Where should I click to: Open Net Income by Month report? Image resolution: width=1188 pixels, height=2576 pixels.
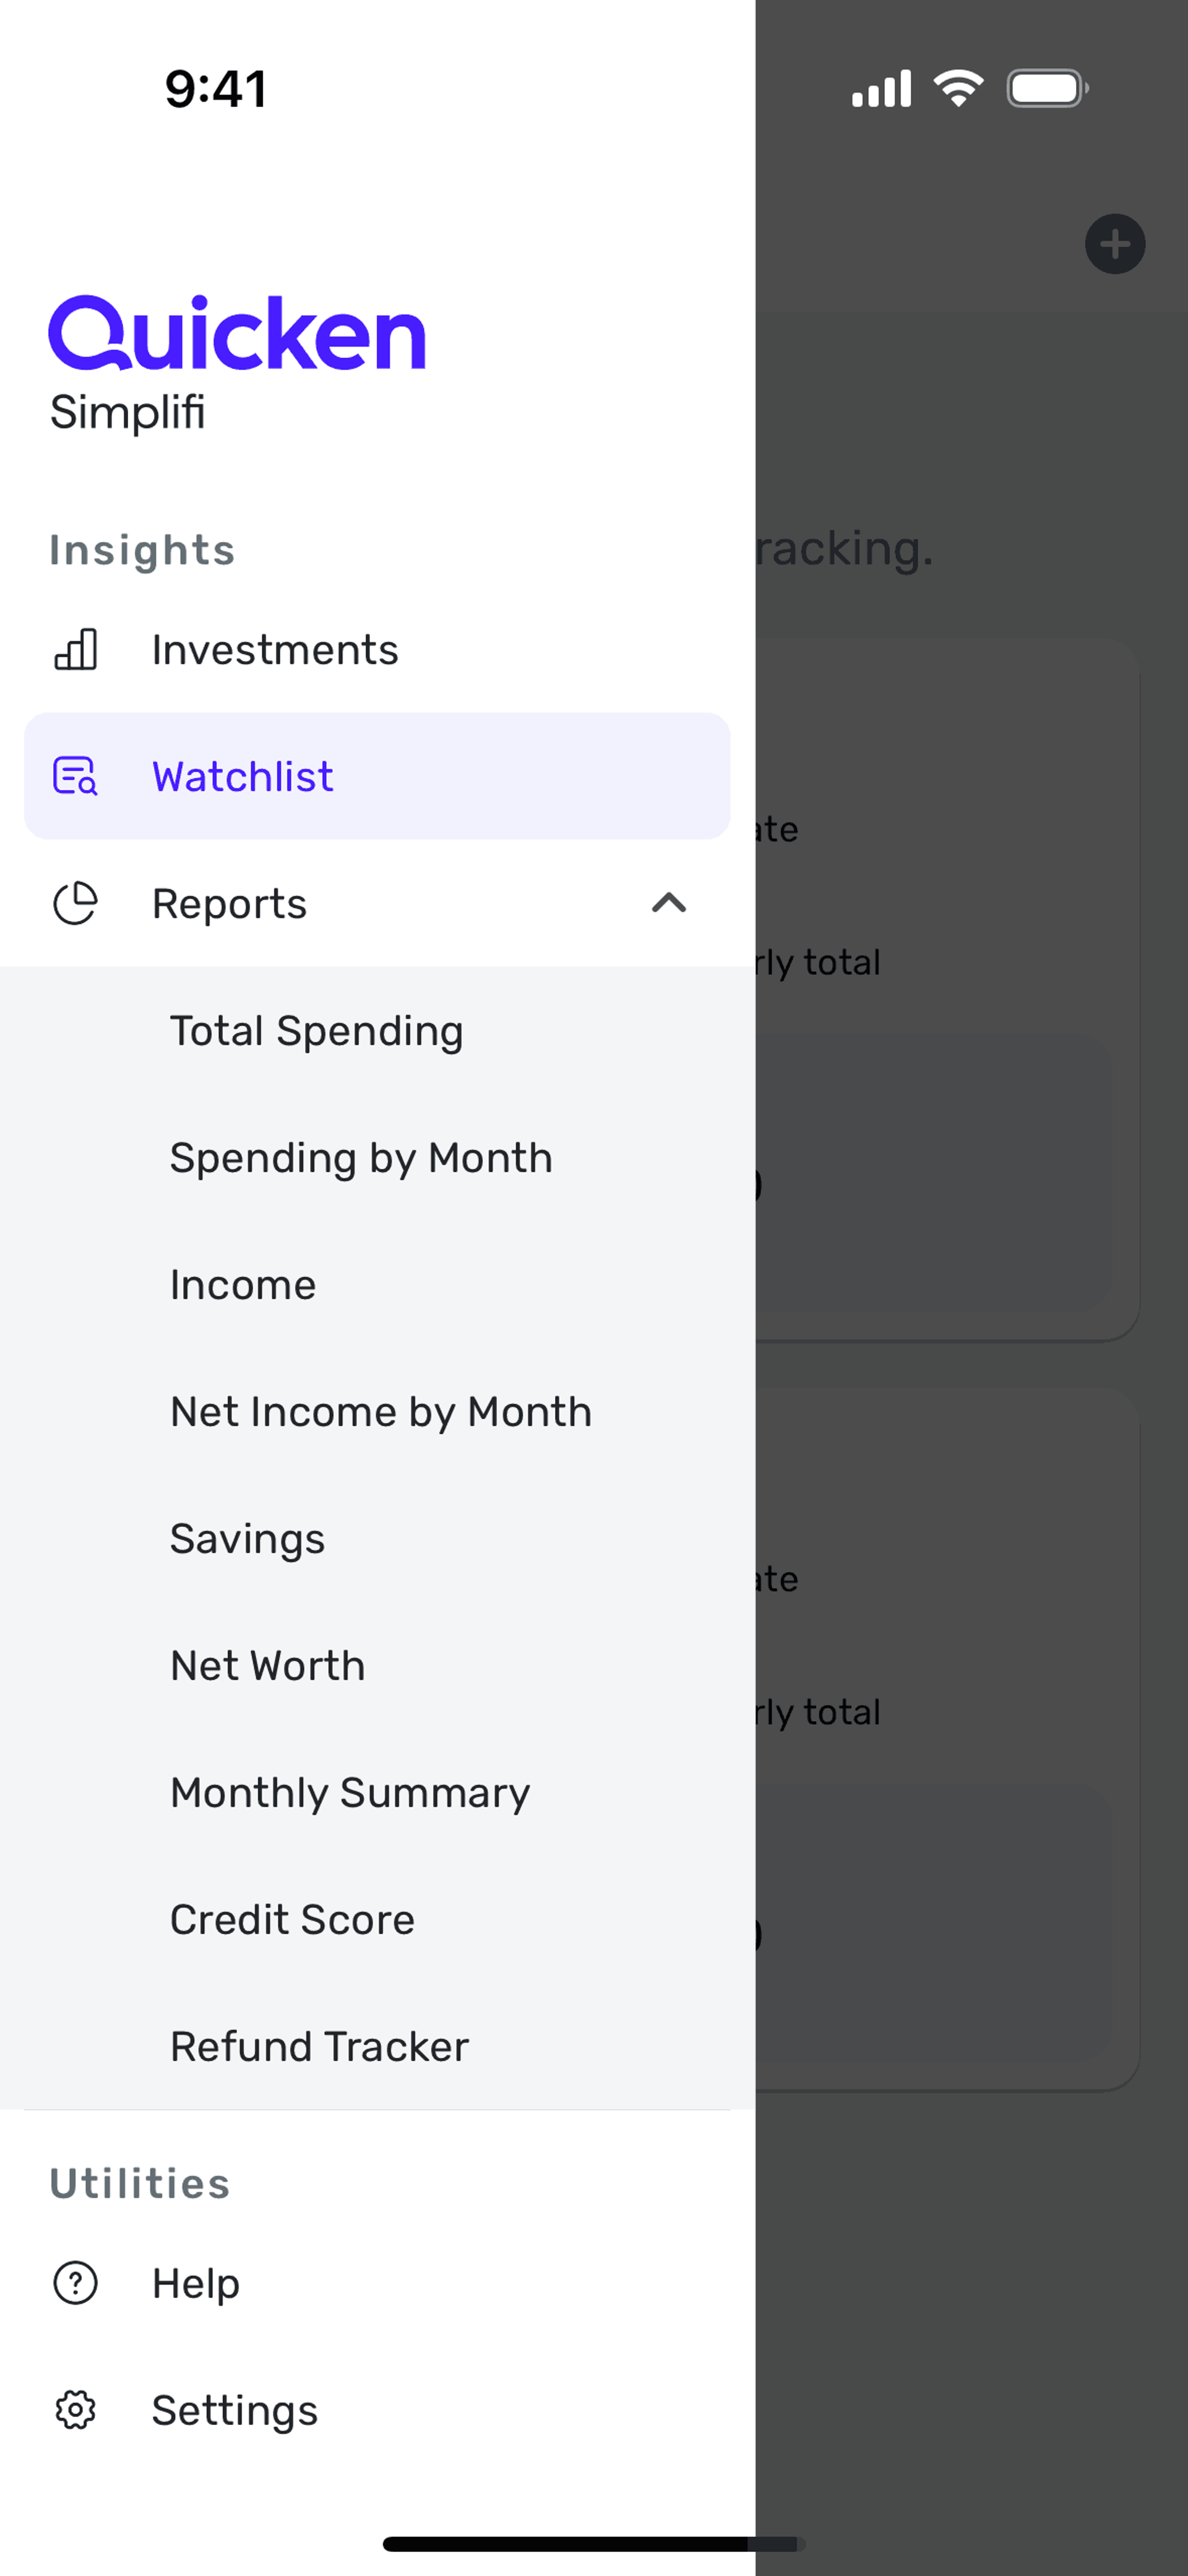coord(377,1412)
